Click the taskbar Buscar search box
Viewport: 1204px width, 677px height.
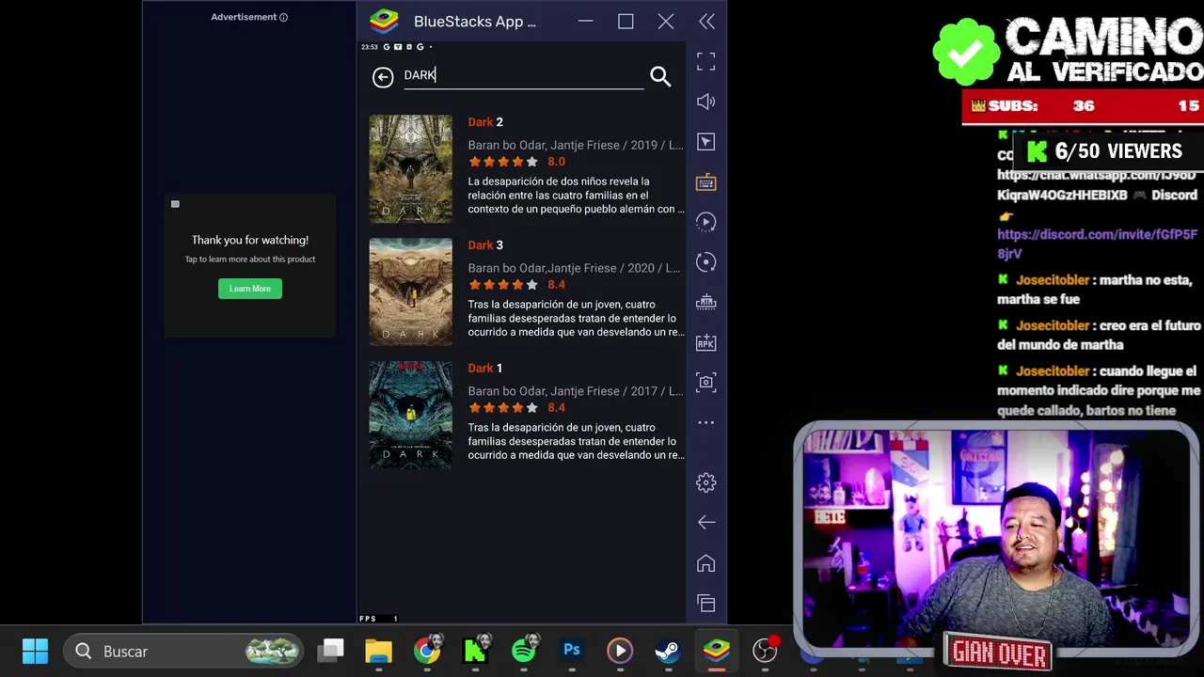click(183, 651)
